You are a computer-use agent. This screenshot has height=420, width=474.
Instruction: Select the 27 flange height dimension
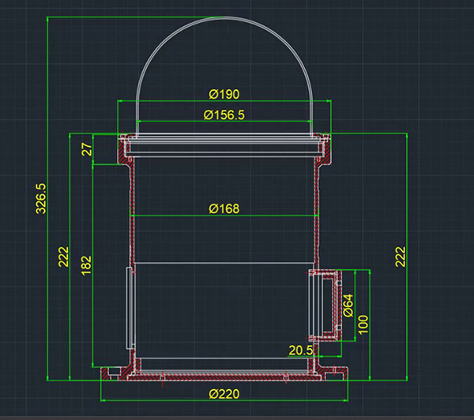[87, 148]
